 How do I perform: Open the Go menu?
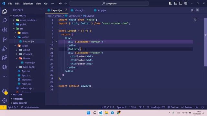[46, 4]
